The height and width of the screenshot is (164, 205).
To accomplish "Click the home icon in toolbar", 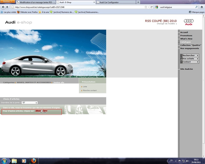I will tap(202, 7).
